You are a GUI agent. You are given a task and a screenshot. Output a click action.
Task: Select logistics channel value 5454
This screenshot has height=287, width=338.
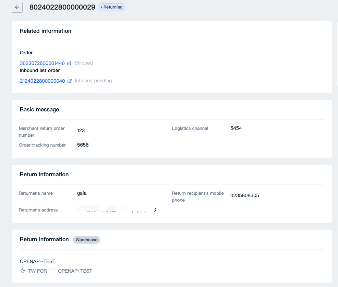[x=236, y=128]
